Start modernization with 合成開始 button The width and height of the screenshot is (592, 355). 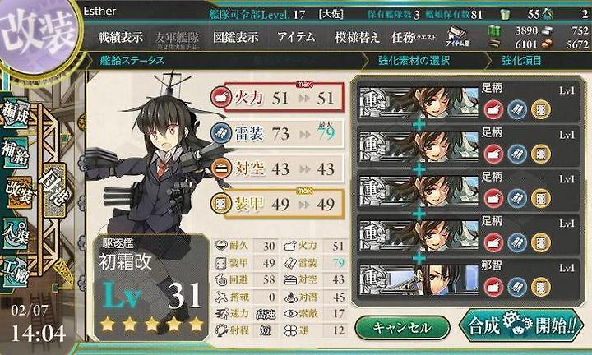click(522, 325)
